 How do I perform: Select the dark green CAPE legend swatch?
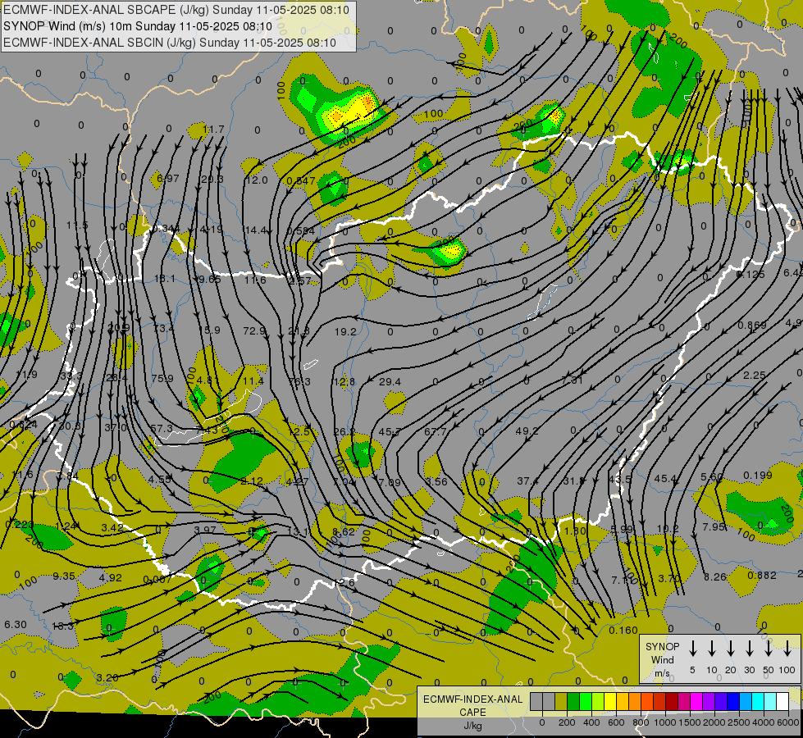click(573, 702)
